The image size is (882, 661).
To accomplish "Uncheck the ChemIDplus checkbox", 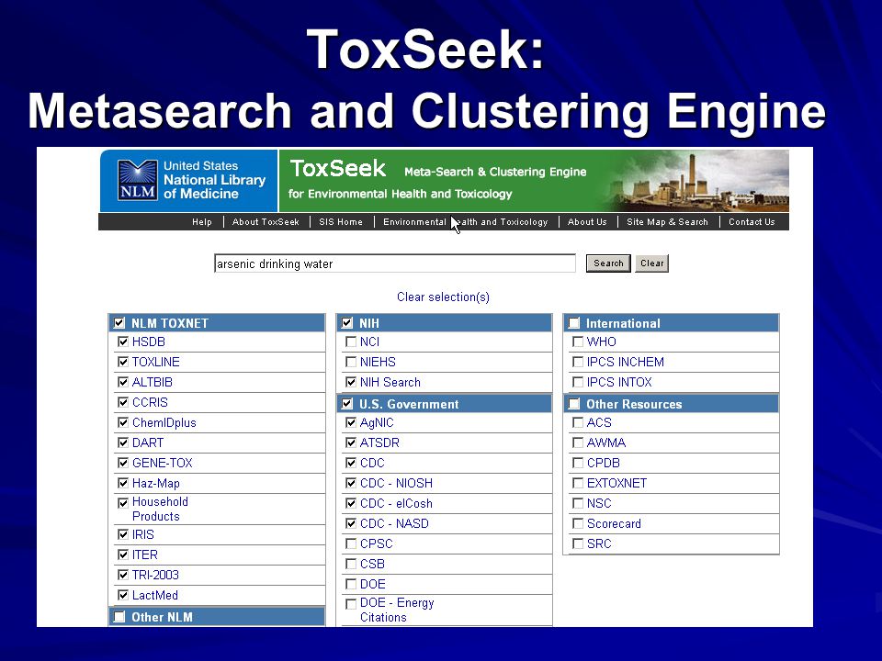I will (123, 422).
